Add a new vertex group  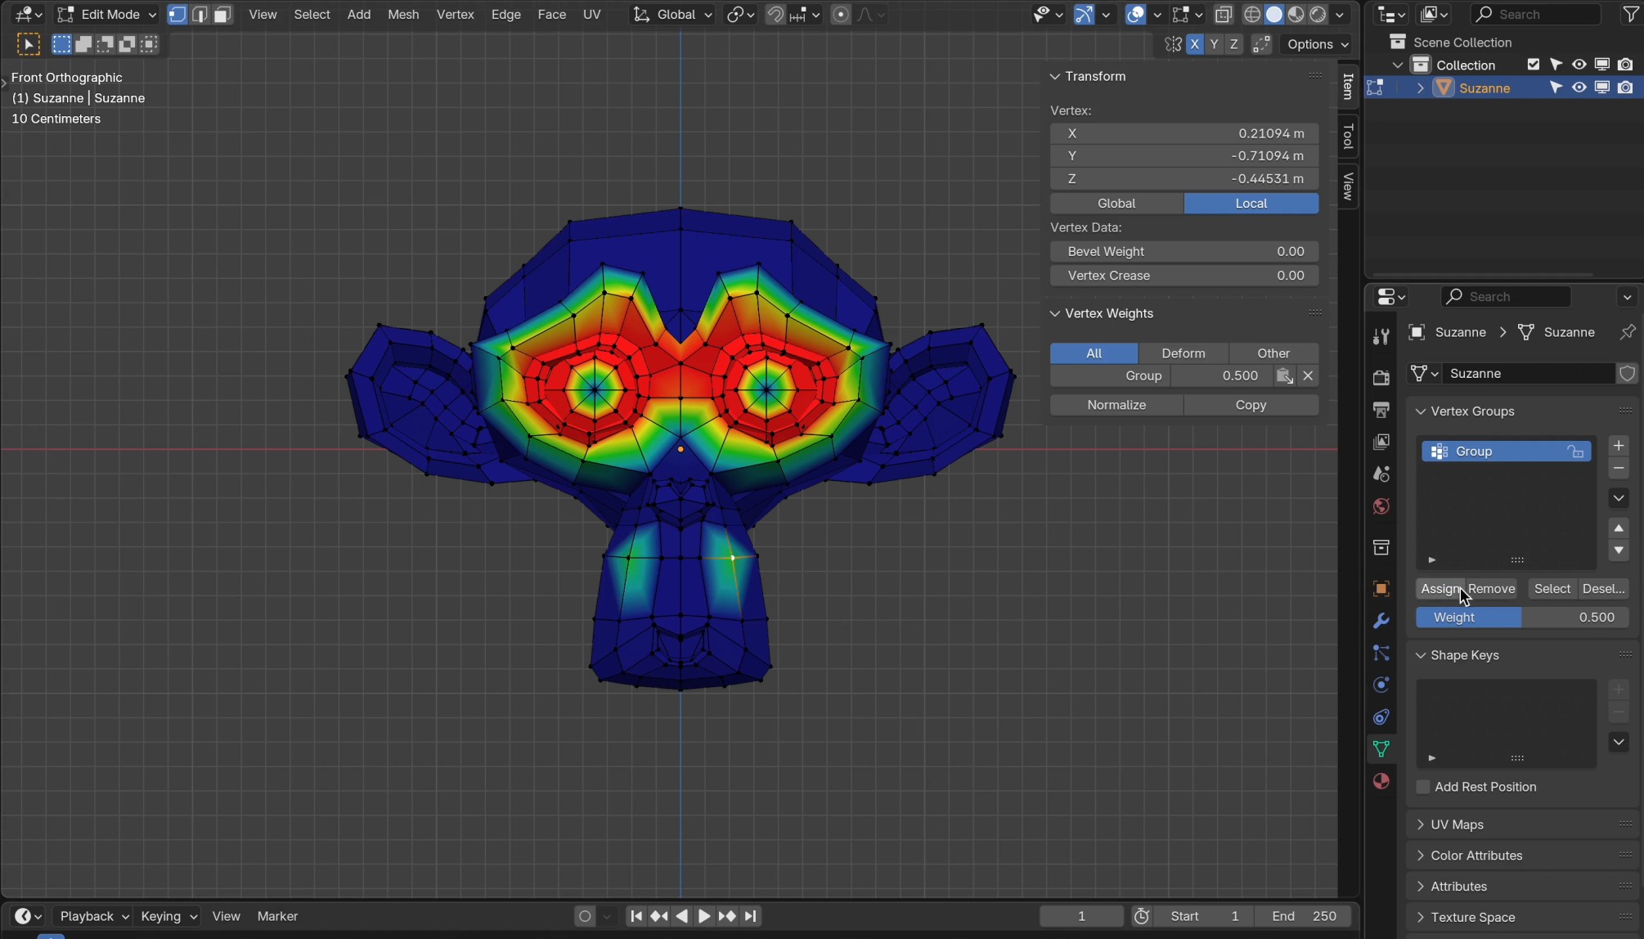coord(1619,445)
